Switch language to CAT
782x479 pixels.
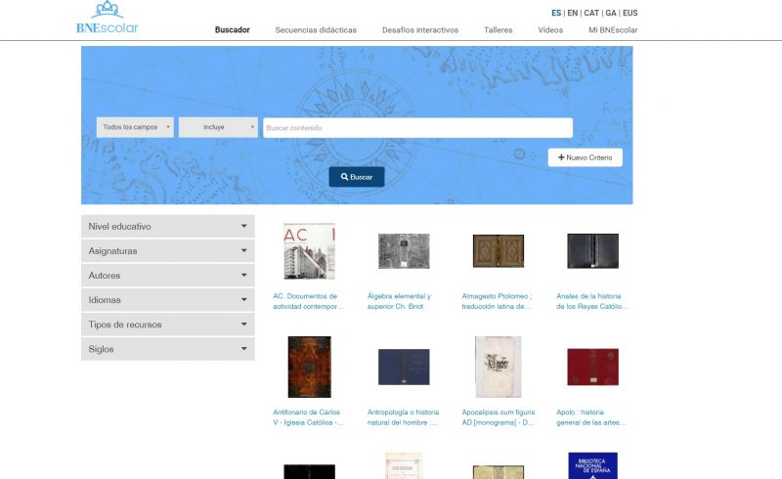591,13
